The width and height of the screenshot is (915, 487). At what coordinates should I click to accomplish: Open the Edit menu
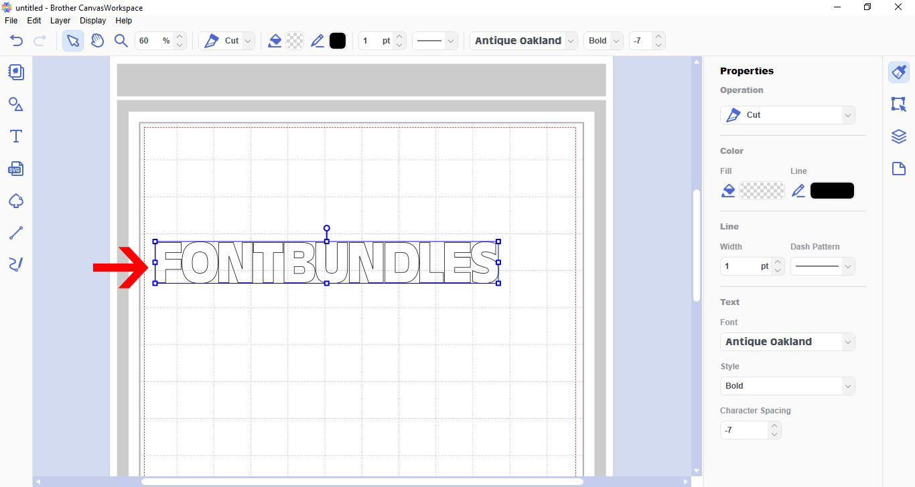coord(34,21)
